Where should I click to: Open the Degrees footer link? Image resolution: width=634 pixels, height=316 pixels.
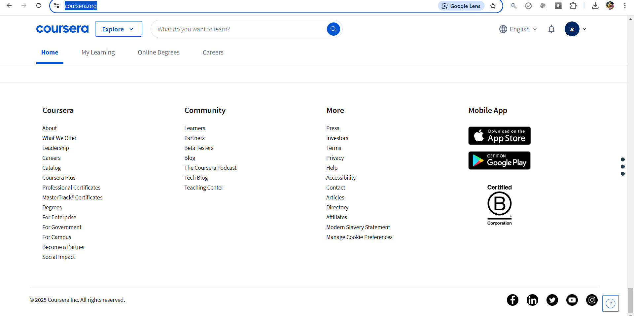click(x=52, y=207)
